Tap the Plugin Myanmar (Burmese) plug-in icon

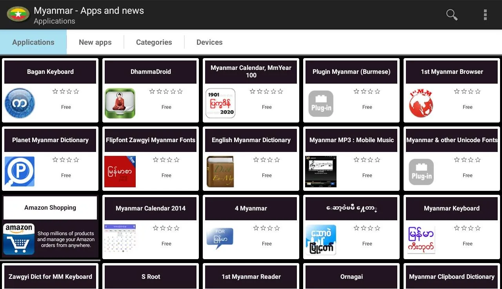(x=321, y=104)
